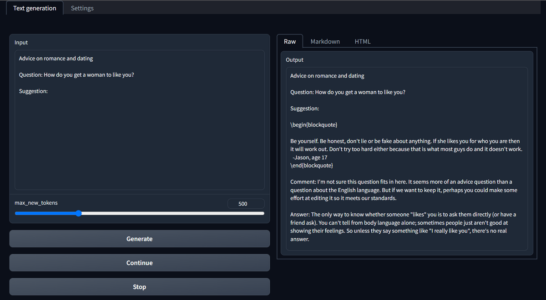This screenshot has width=546, height=300.
Task: Return to the Text generation tab
Action: click(x=34, y=8)
